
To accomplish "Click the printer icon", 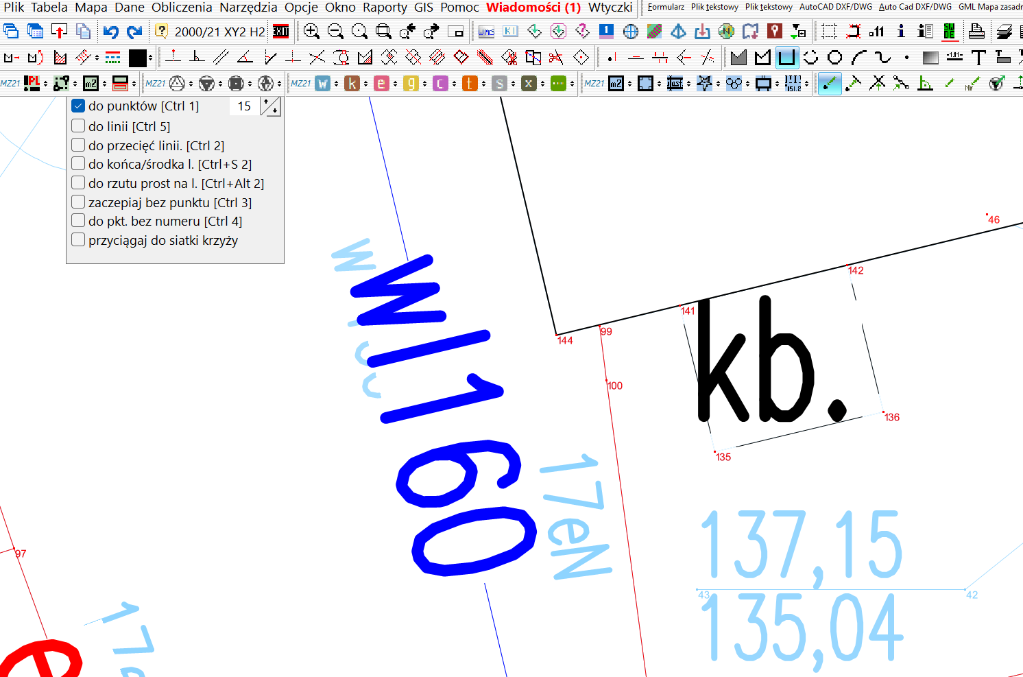I will pos(976,32).
